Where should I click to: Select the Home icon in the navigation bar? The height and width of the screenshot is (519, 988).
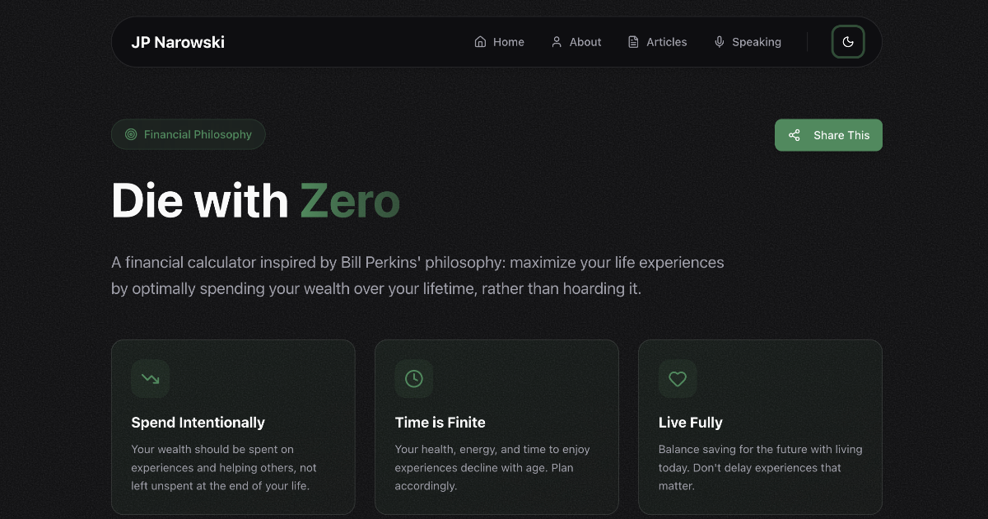coord(480,41)
